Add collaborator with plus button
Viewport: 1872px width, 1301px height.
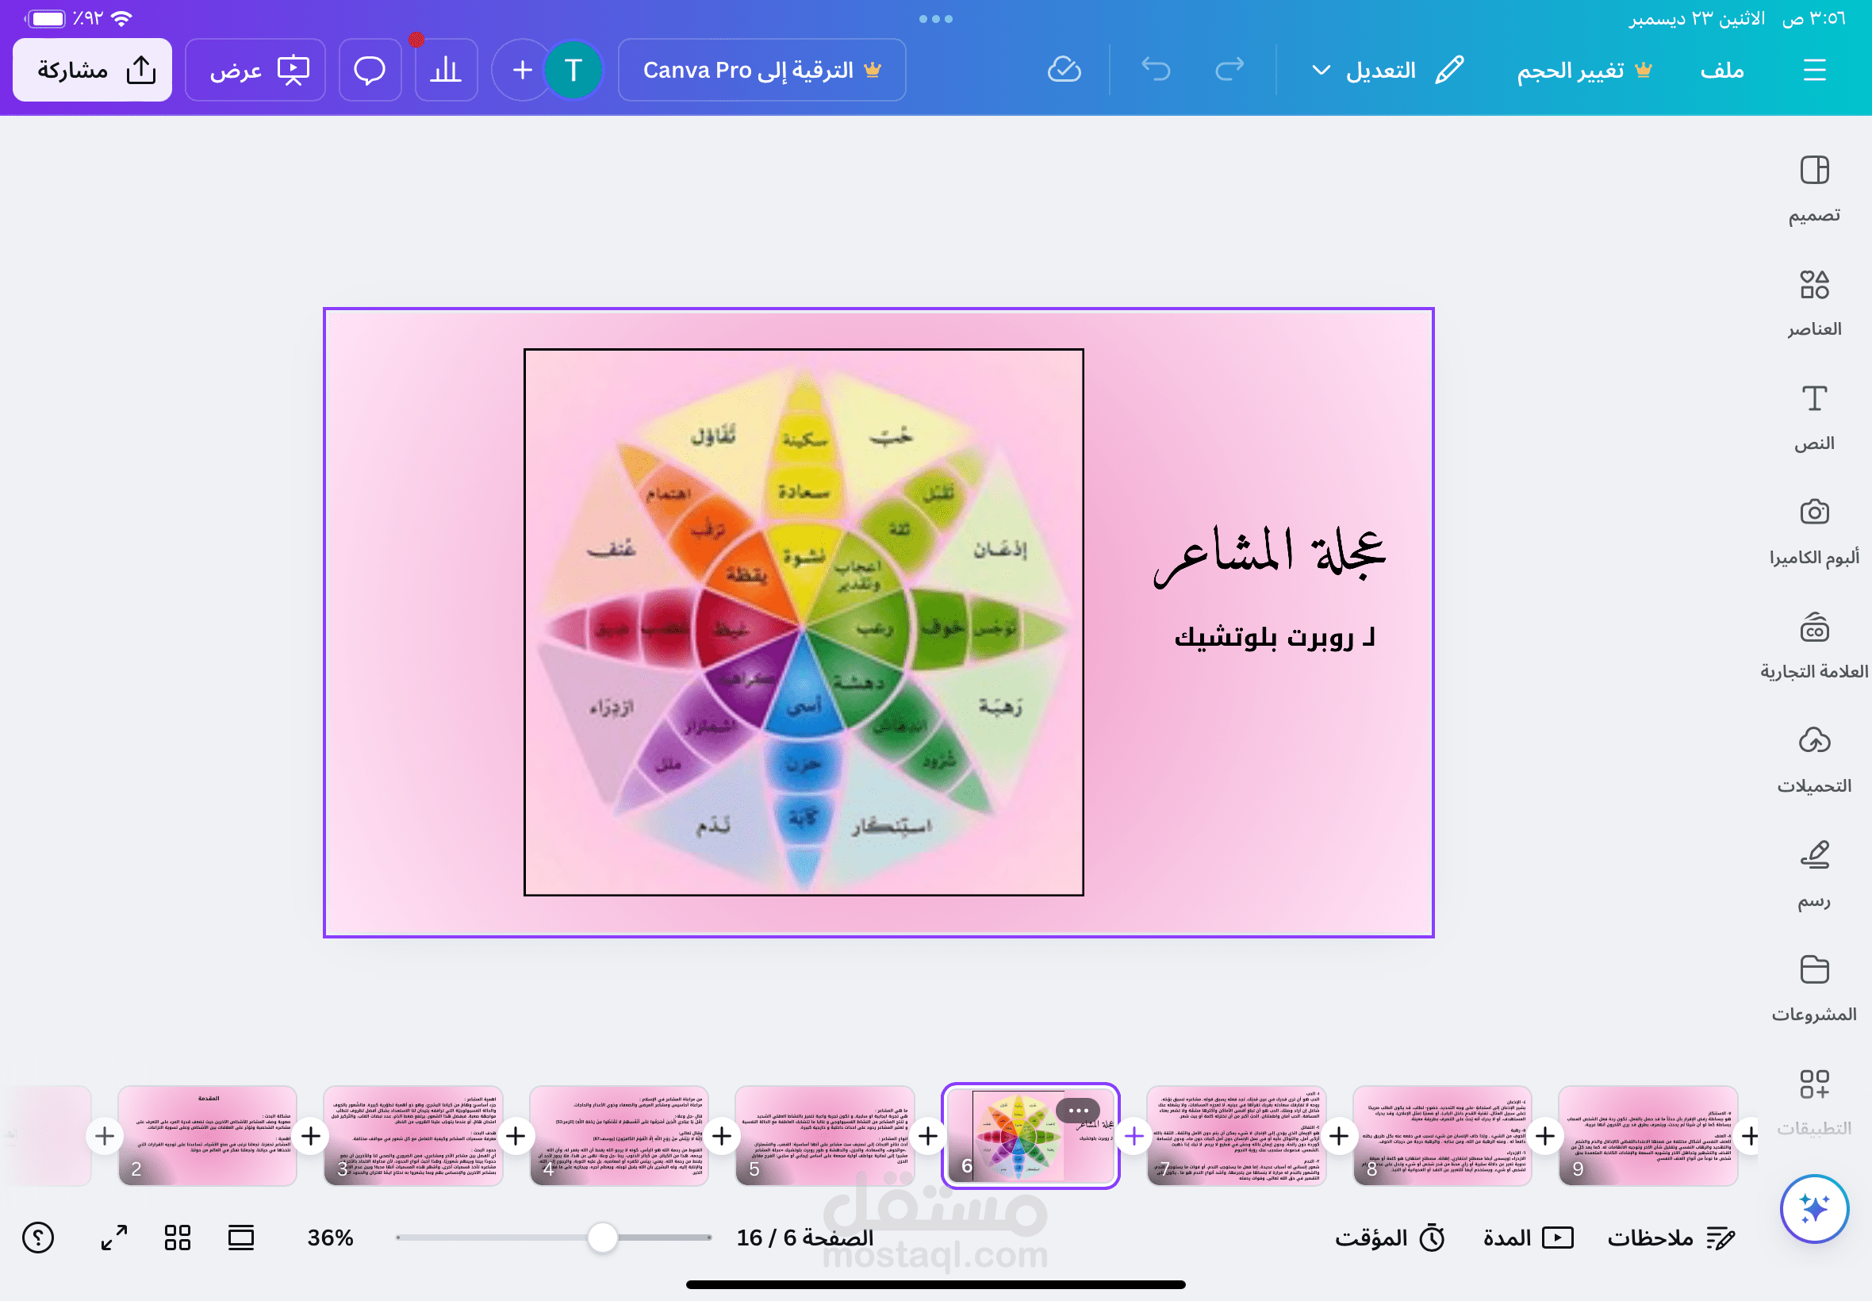pyautogui.click(x=523, y=70)
